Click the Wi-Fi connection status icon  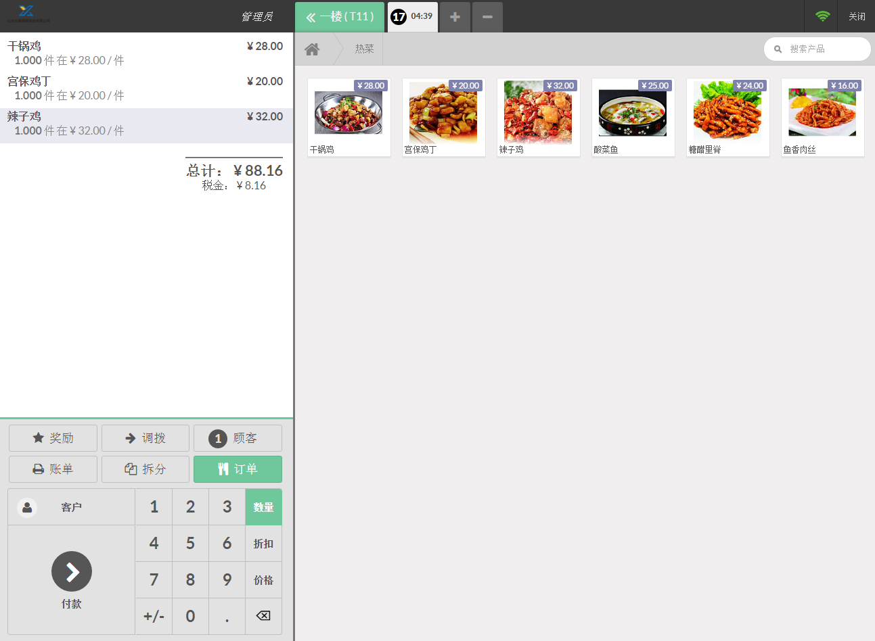tap(822, 16)
